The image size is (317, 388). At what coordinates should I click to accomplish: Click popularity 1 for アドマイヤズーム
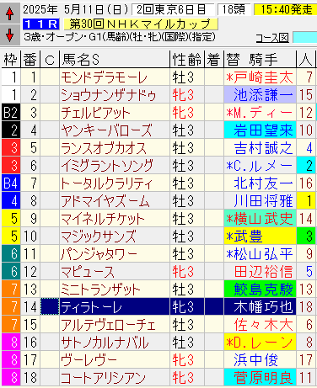(x=306, y=201)
